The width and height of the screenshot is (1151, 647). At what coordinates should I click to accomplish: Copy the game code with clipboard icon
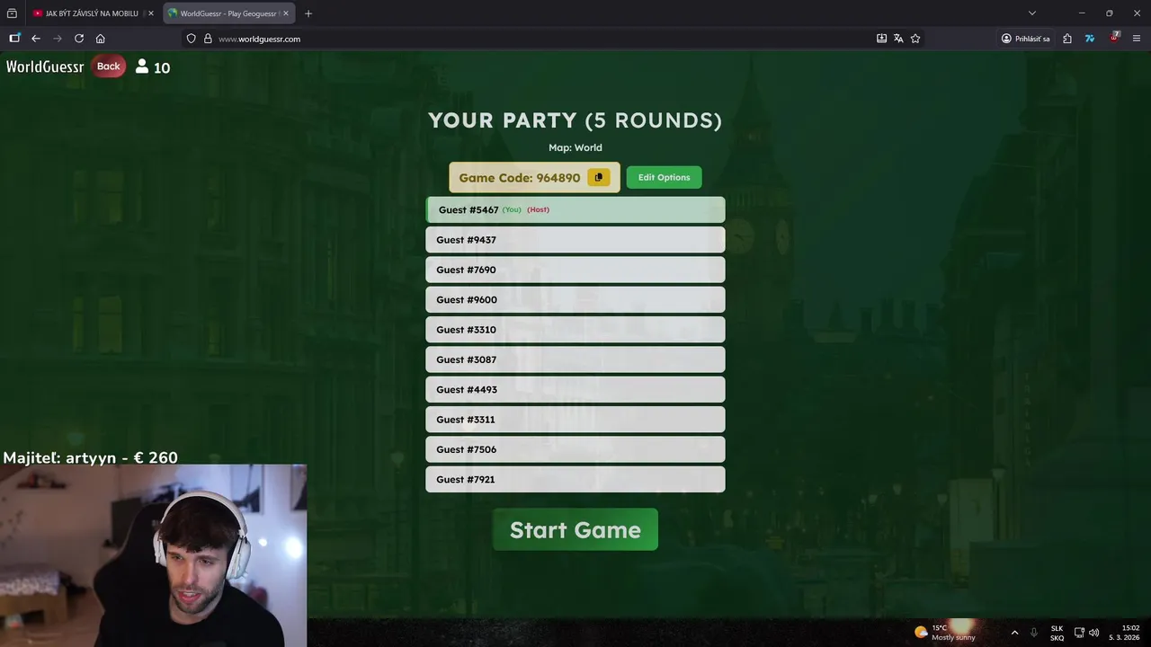point(599,177)
